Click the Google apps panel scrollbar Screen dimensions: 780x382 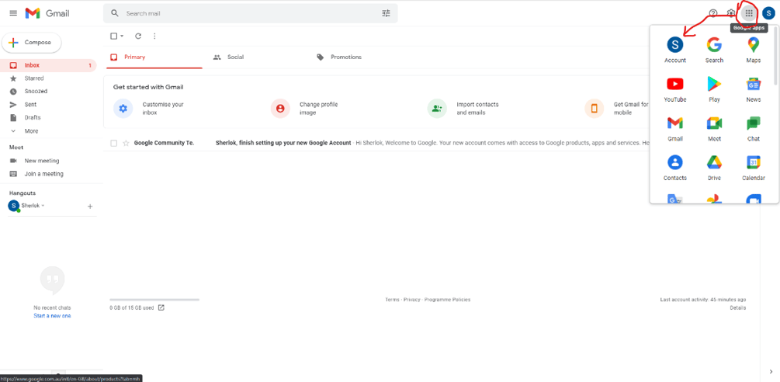pyautogui.click(x=776, y=54)
